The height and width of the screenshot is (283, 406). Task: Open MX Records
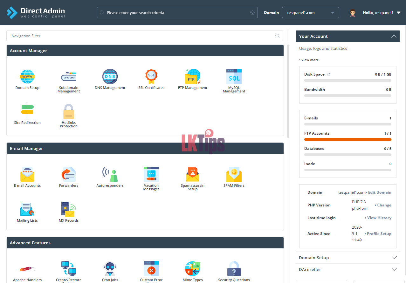click(x=69, y=210)
